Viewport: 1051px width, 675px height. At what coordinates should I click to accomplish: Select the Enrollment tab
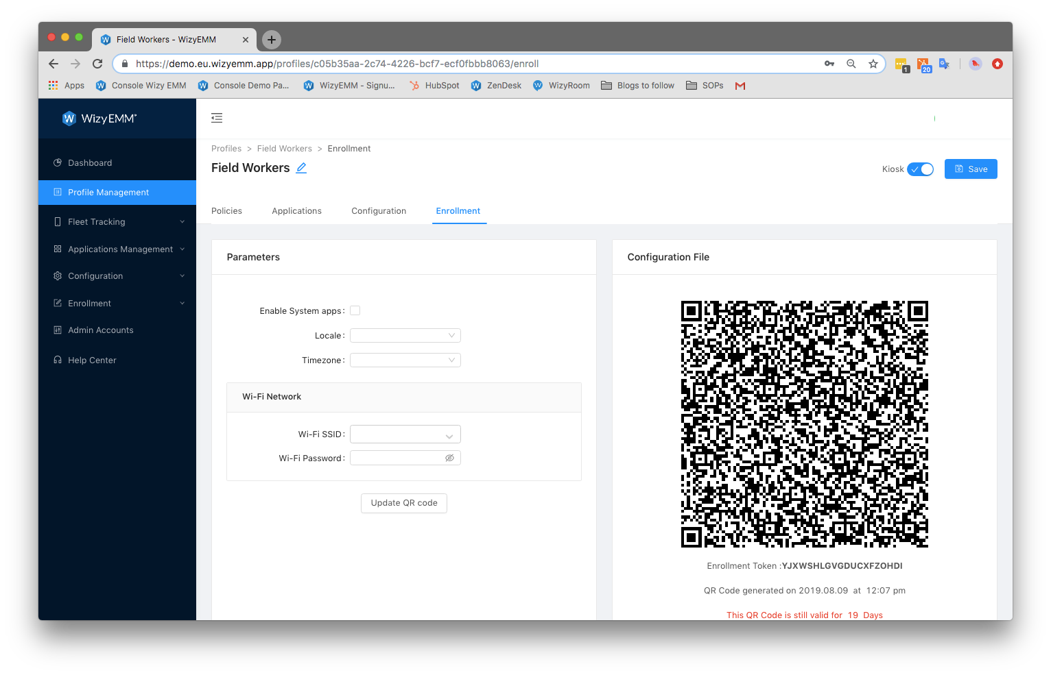[458, 211]
